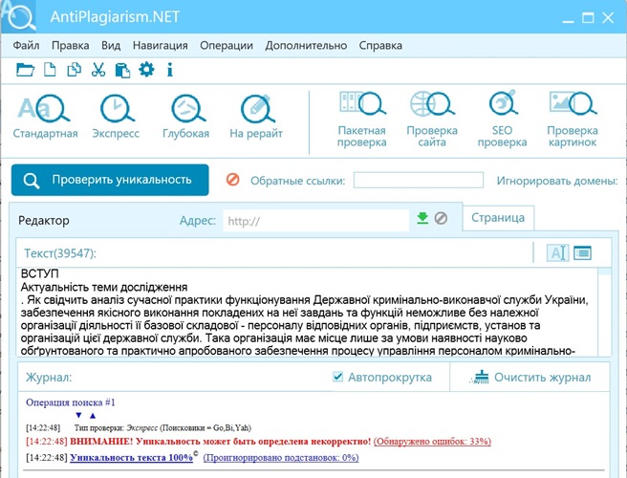Select the На рерайт check mode

pos(256,117)
